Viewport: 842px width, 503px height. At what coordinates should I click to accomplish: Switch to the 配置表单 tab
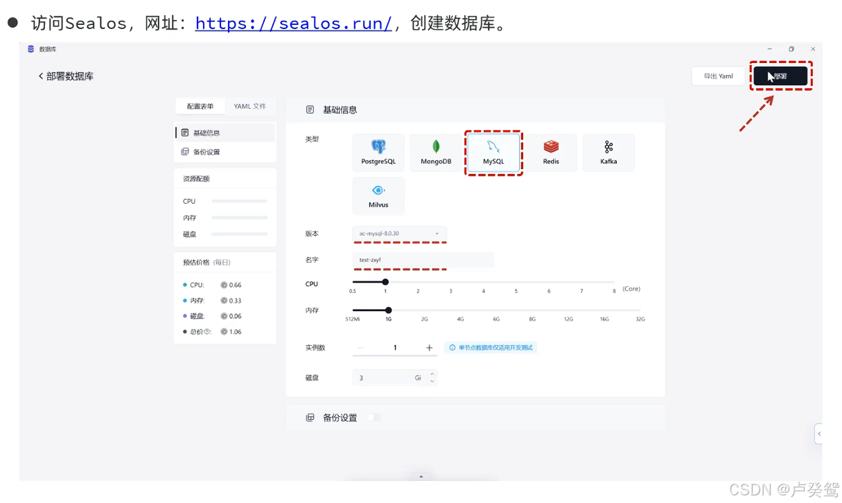click(200, 106)
